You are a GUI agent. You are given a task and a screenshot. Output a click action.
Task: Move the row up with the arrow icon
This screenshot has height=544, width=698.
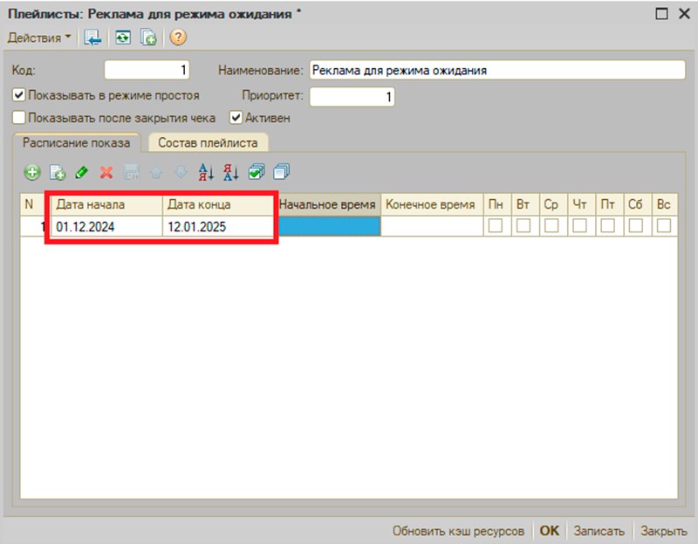tap(156, 172)
